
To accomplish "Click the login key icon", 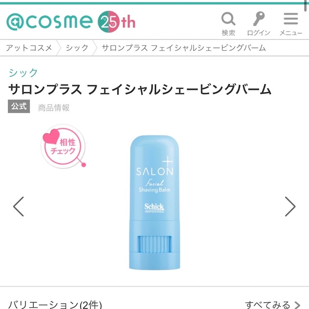I will tap(259, 19).
